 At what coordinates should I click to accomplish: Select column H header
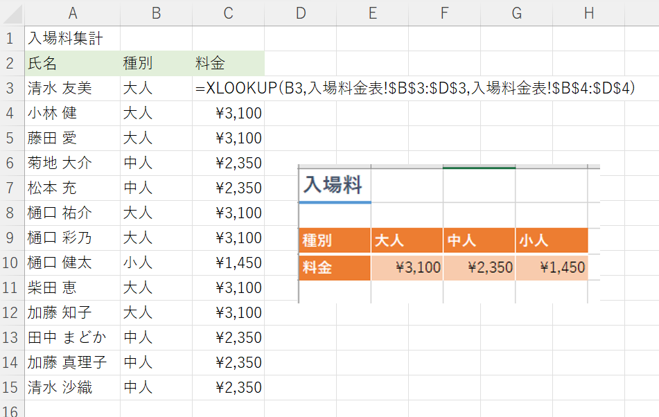[588, 13]
